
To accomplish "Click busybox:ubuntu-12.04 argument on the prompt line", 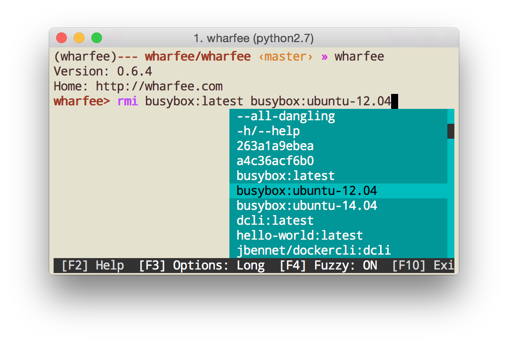I will pyautogui.click(x=321, y=101).
